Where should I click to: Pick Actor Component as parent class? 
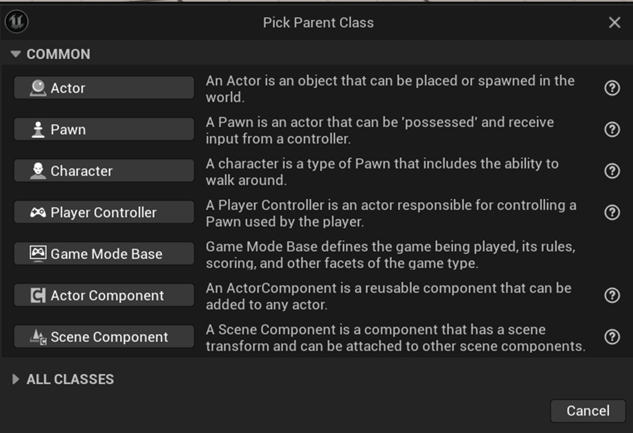[x=104, y=296]
